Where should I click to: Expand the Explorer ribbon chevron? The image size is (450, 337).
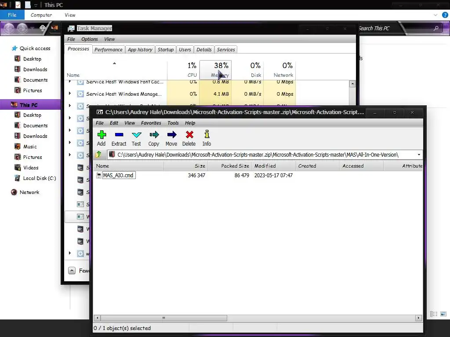pos(435,15)
